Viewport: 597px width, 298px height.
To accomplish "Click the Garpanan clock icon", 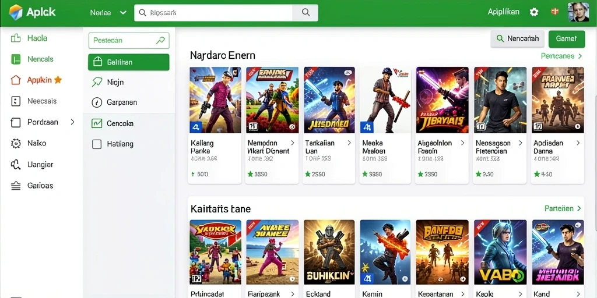I will pyautogui.click(x=97, y=102).
